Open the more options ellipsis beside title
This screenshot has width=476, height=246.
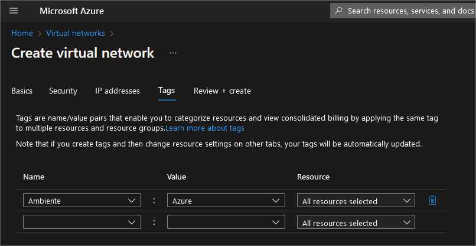tap(173, 53)
